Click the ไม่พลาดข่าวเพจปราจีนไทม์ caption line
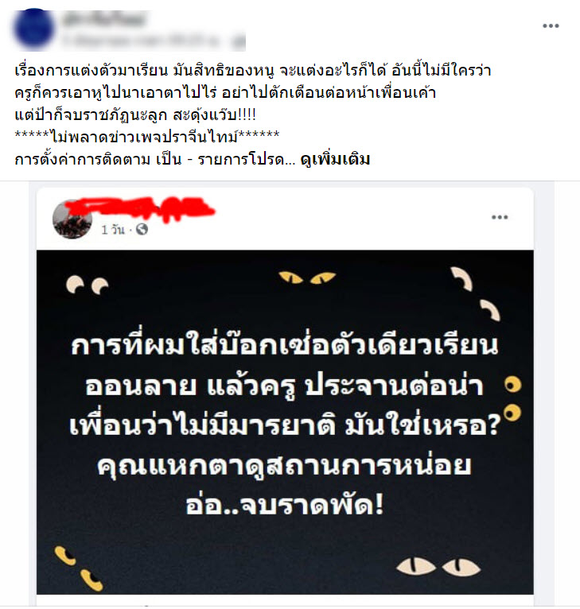Image resolution: width=580 pixels, height=609 pixels. click(147, 137)
